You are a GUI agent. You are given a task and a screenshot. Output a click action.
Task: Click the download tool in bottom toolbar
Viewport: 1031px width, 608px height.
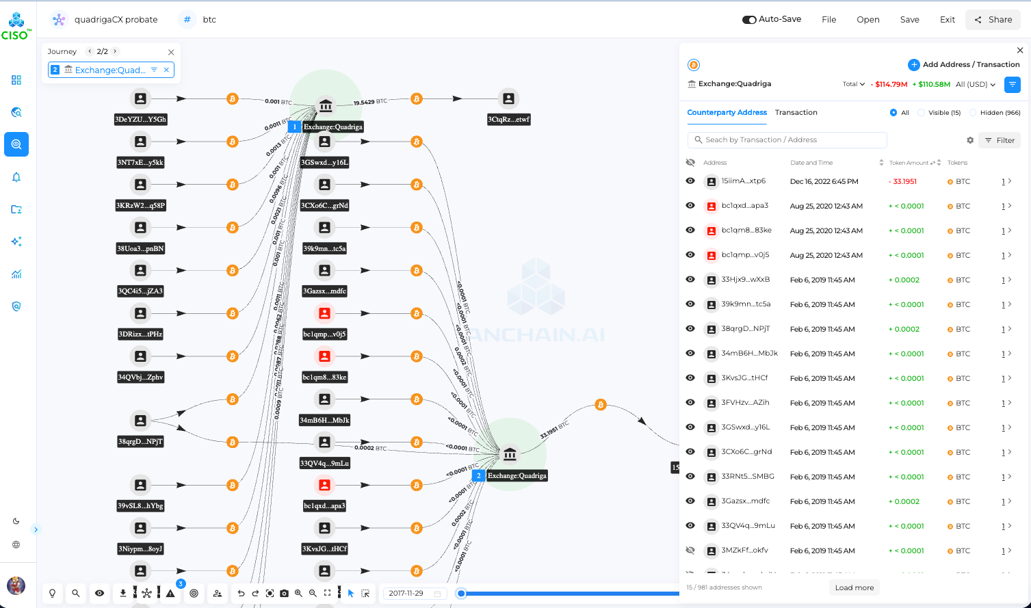tap(123, 594)
